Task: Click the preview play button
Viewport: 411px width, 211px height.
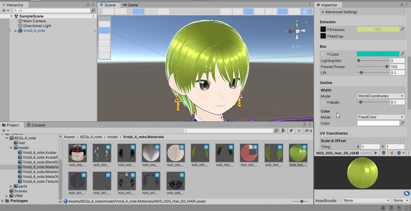Action: click(376, 153)
